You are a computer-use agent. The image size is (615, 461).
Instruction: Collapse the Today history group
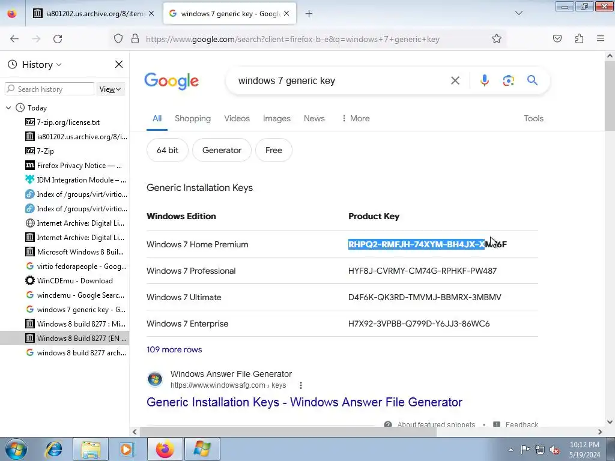(8, 108)
